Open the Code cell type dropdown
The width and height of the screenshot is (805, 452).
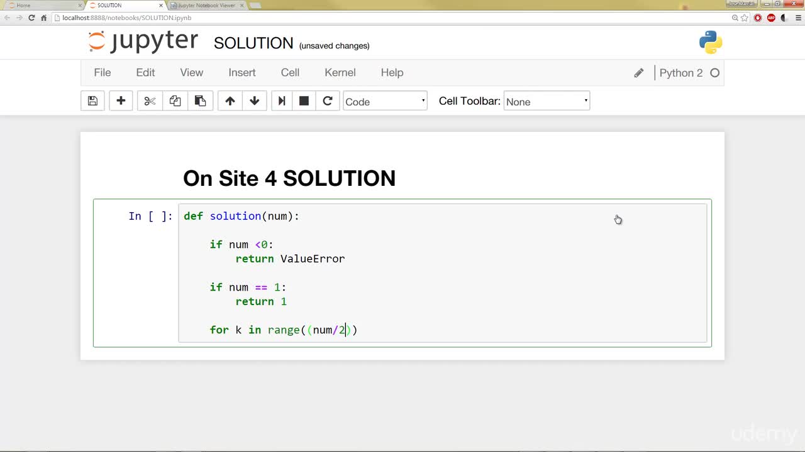tap(385, 101)
